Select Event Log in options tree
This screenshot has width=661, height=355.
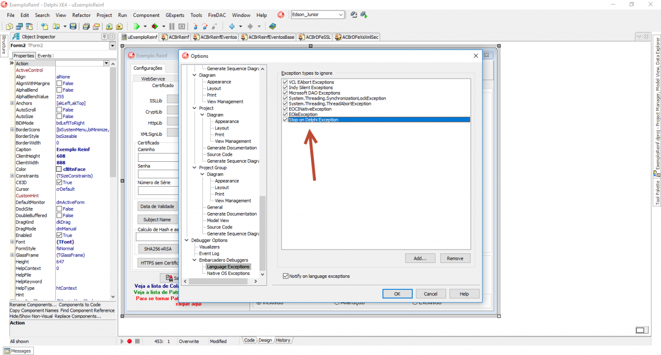click(209, 253)
